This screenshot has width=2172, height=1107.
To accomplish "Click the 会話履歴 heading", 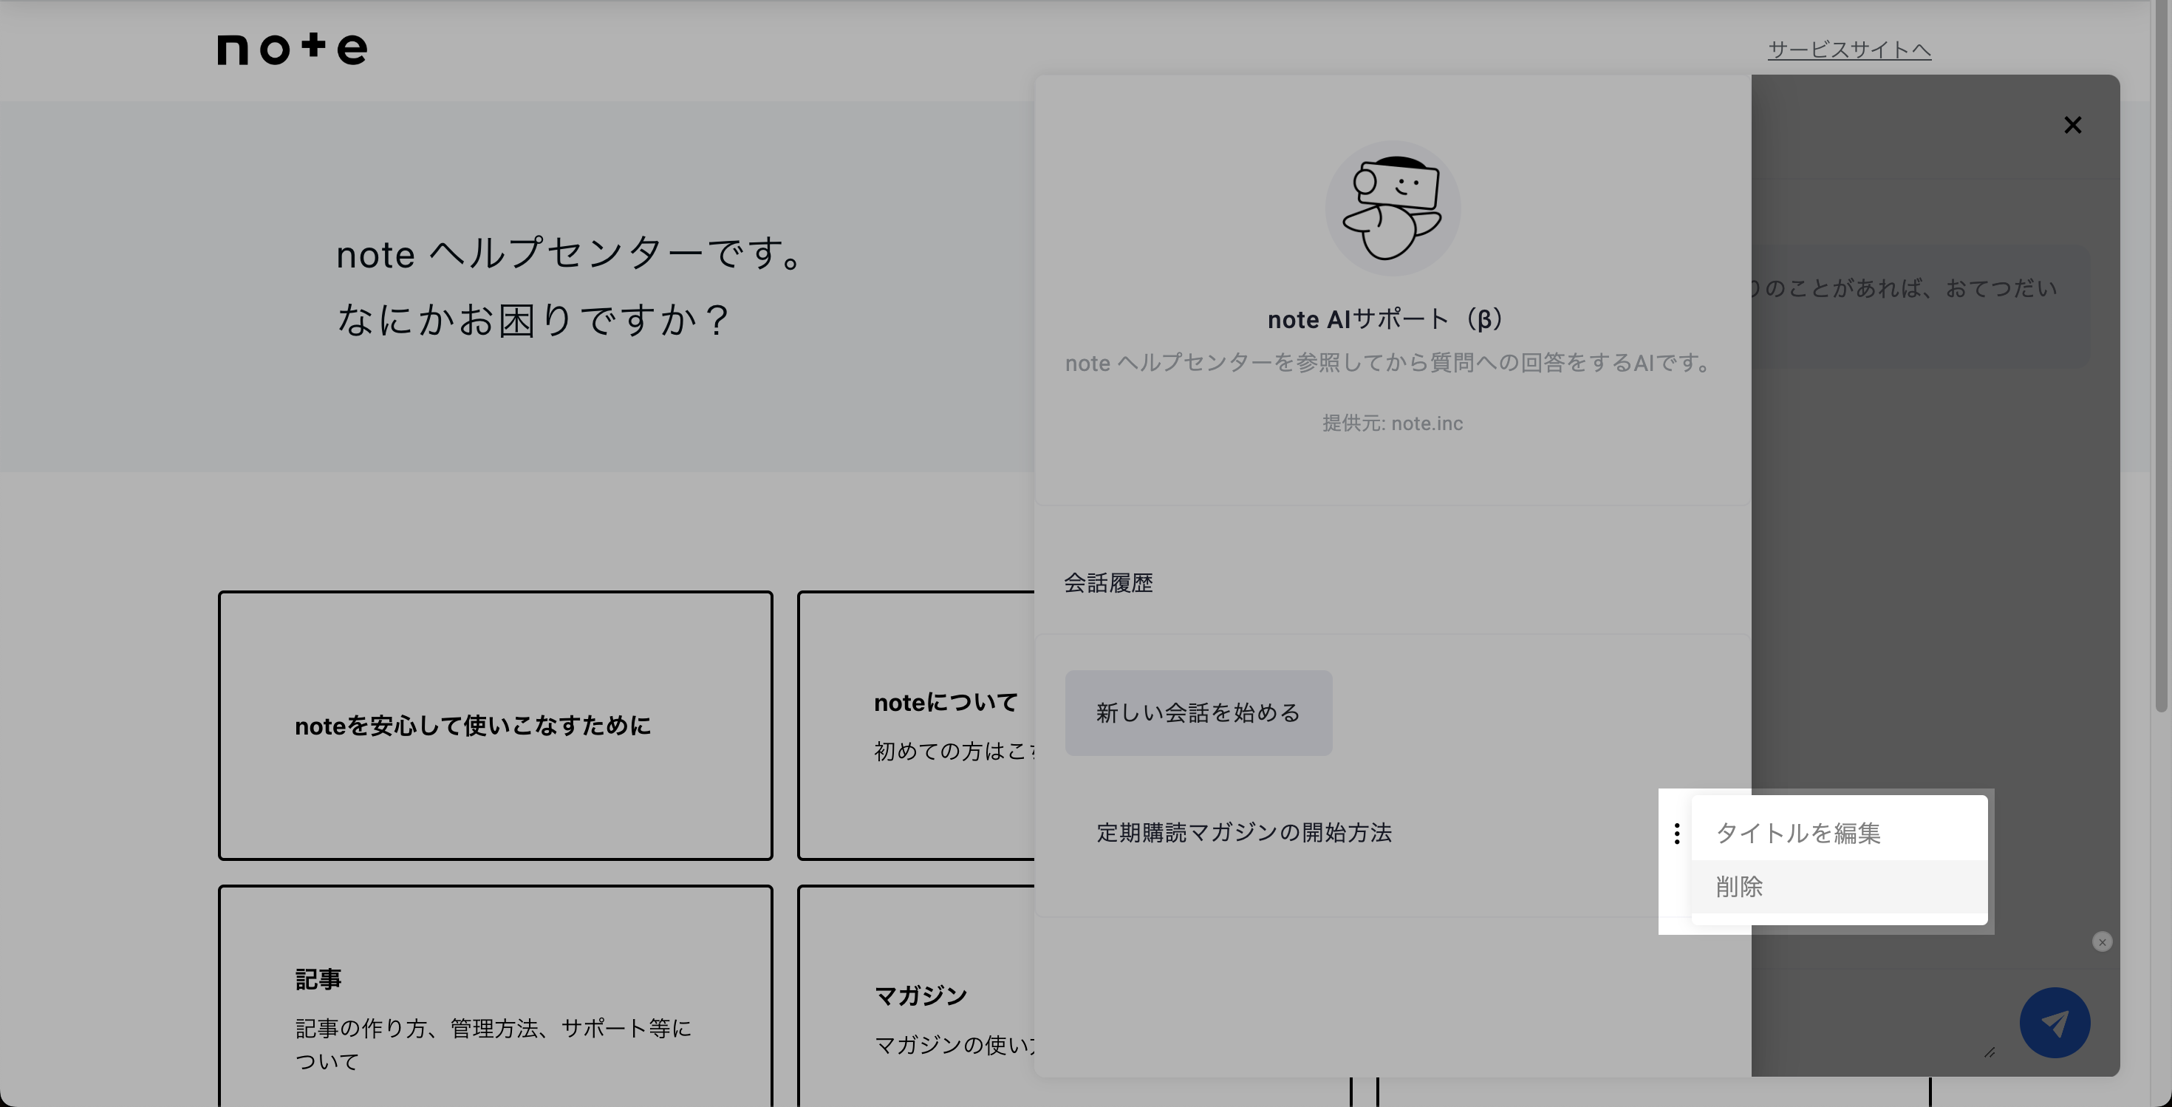I will point(1108,582).
